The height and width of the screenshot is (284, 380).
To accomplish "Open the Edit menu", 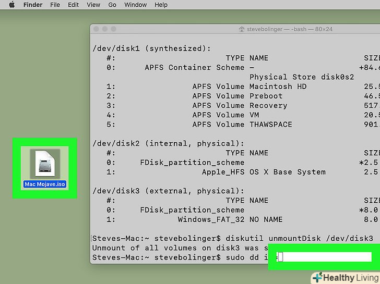I will [73, 5].
